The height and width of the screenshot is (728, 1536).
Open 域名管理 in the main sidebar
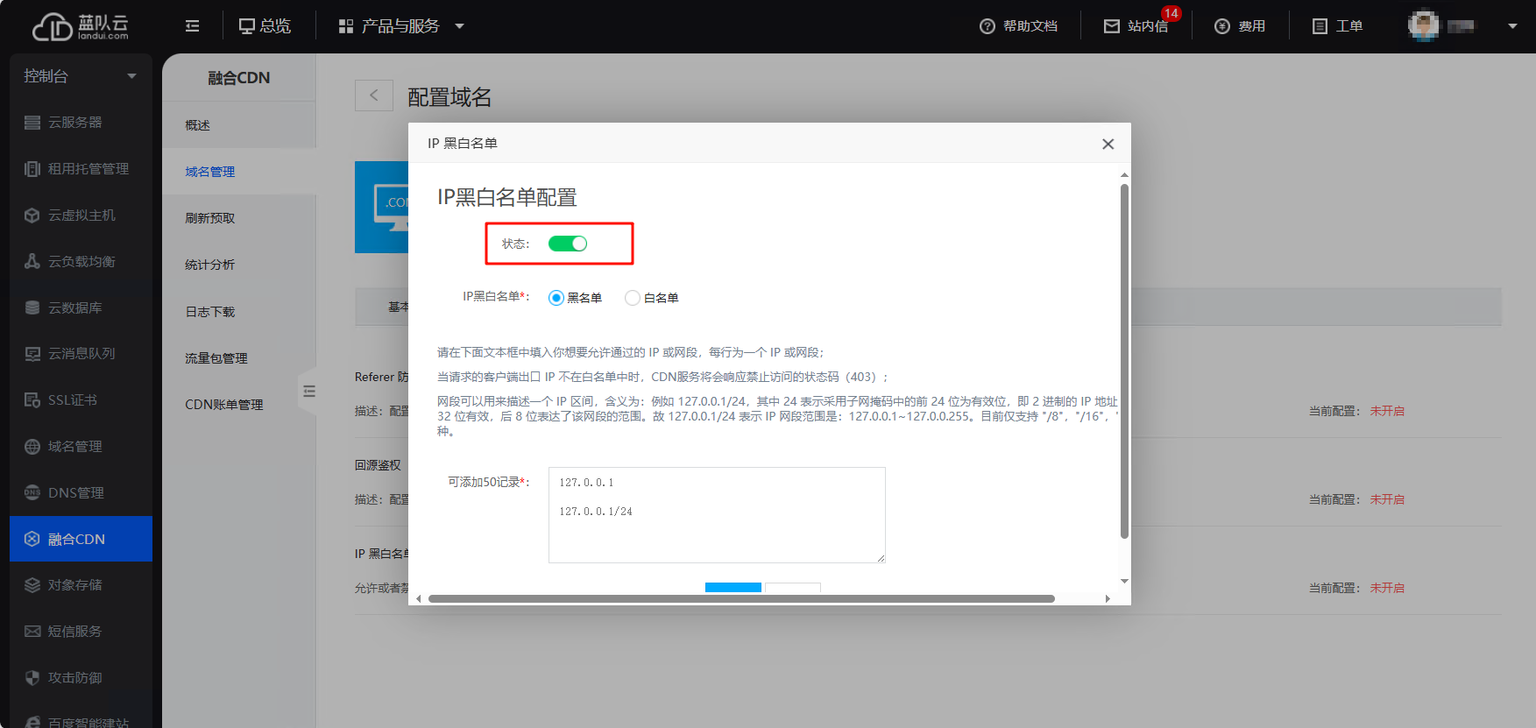click(81, 447)
